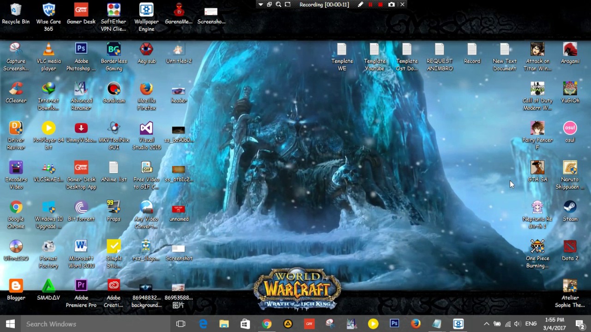Switch ENG input language indicator
Screen dimensions: 591x332
point(531,324)
